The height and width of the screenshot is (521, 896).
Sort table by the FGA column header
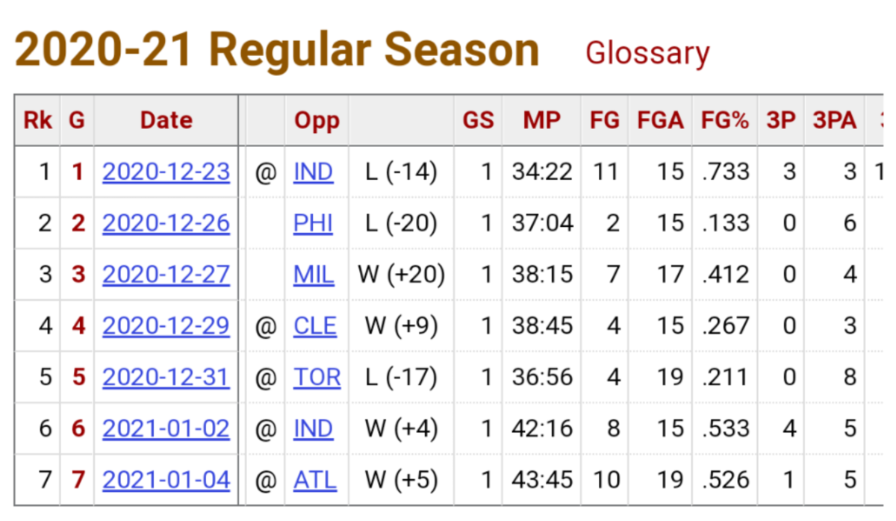click(660, 120)
